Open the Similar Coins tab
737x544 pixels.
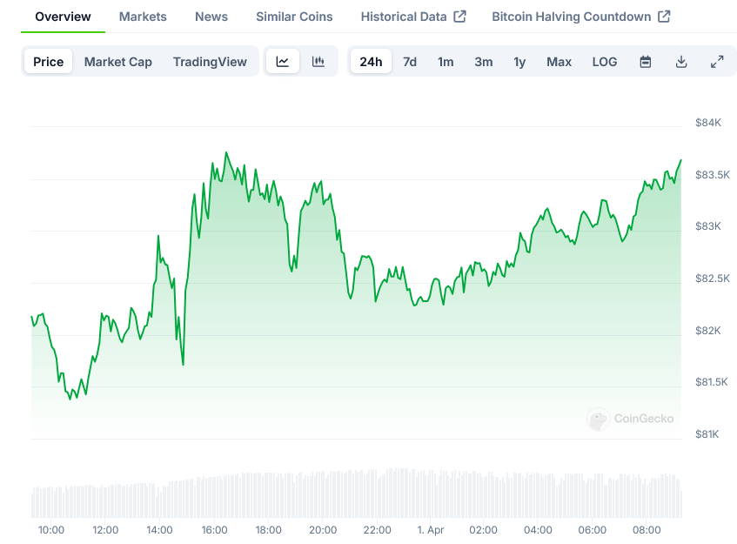[x=294, y=17]
